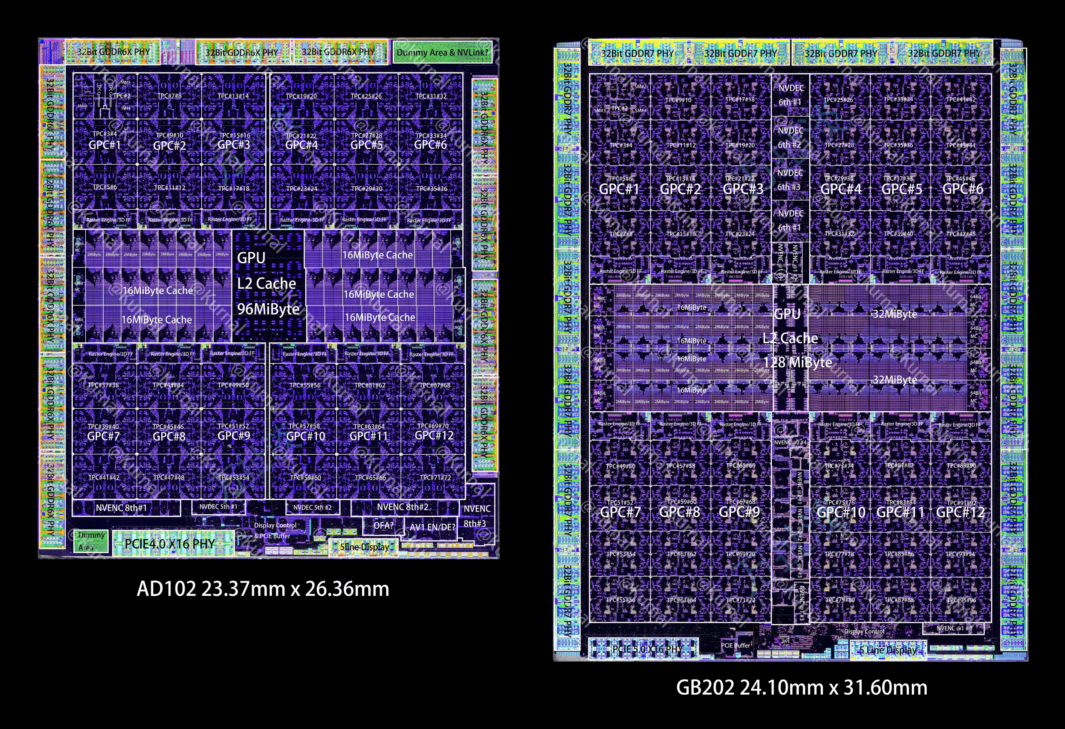The height and width of the screenshot is (729, 1065).
Task: Click the 'TPC#41#42' label on the GB202 die
Action: coord(961,100)
